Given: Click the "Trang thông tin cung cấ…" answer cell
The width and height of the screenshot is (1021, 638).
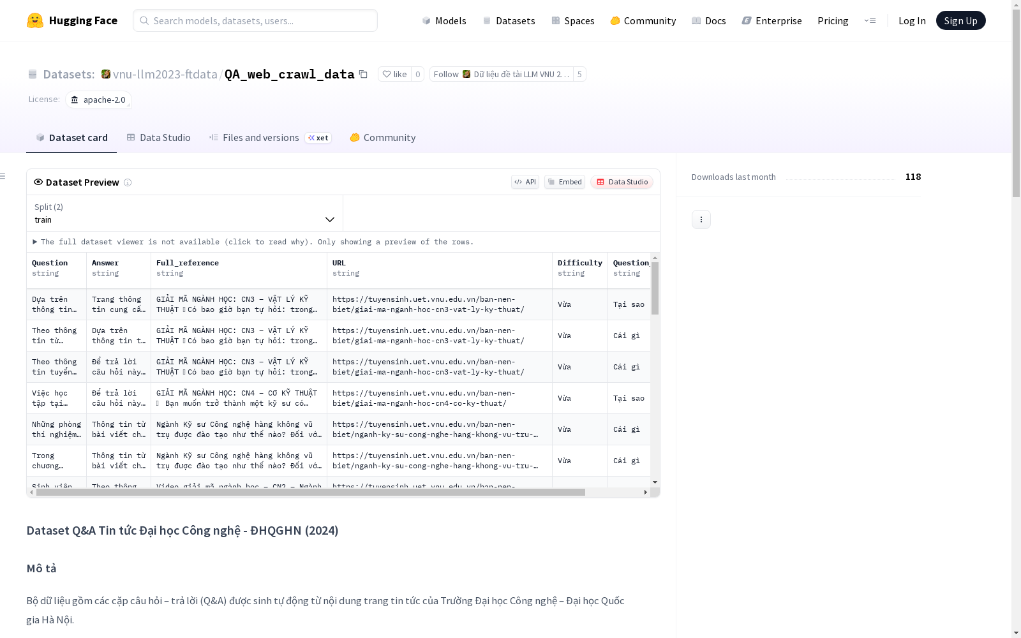Looking at the screenshot, I should click(x=119, y=304).
